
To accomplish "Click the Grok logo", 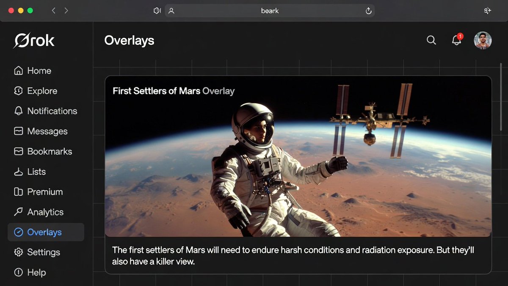I will click(x=34, y=41).
